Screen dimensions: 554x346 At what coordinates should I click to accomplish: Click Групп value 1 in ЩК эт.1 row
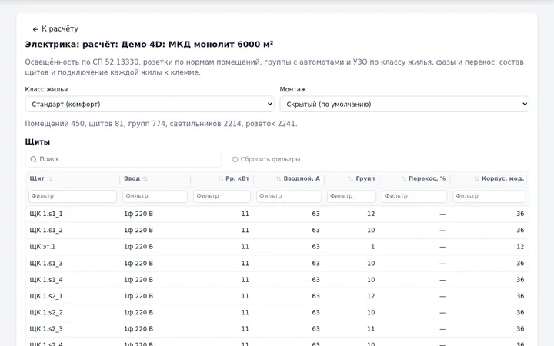point(372,247)
